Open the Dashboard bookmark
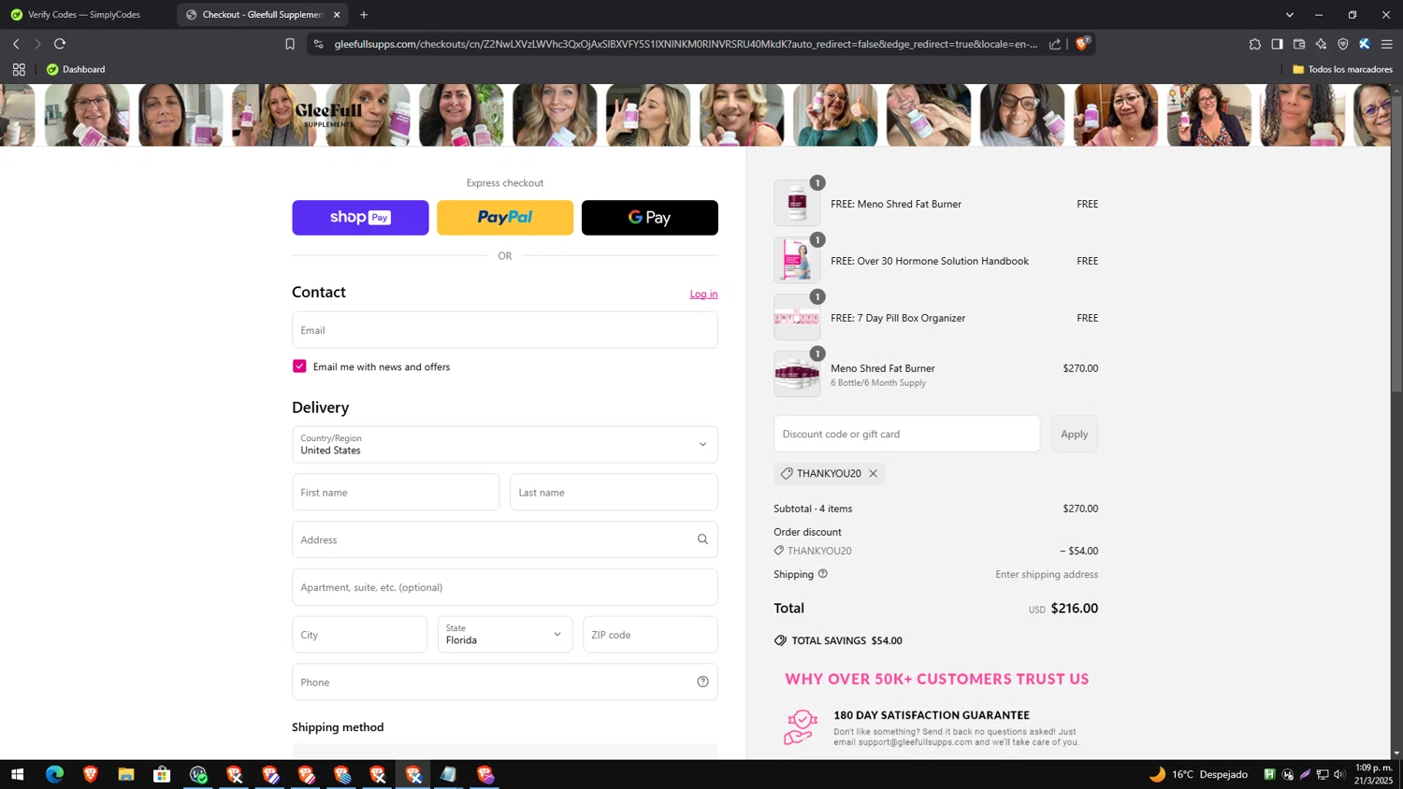The height and width of the screenshot is (789, 1403). point(76,69)
